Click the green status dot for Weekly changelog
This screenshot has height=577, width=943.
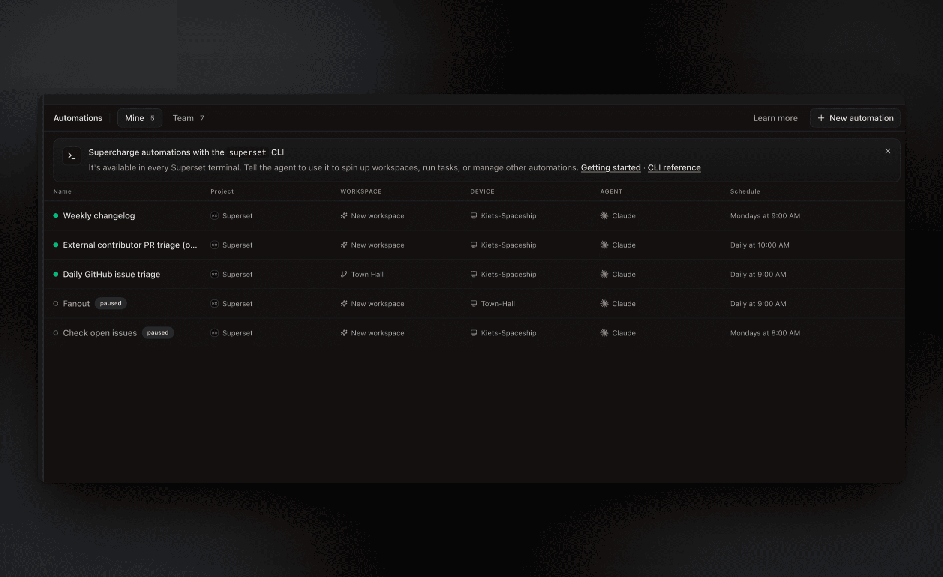click(x=56, y=215)
